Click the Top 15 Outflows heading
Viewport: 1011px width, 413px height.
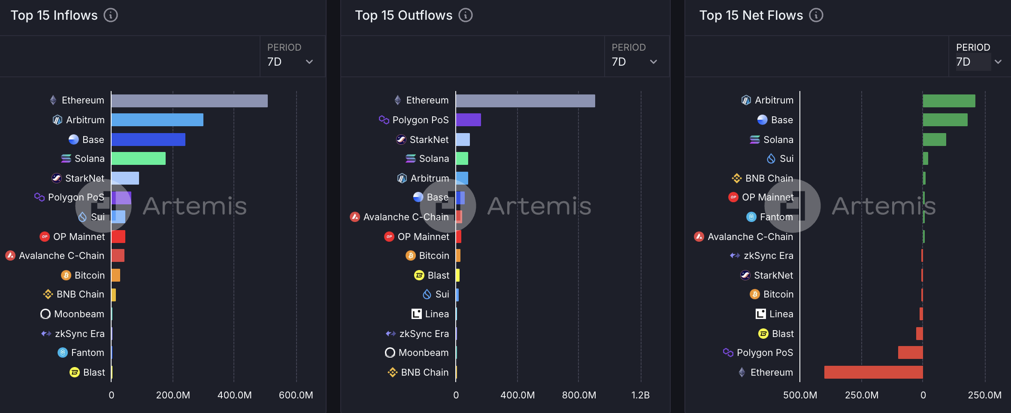click(x=403, y=15)
